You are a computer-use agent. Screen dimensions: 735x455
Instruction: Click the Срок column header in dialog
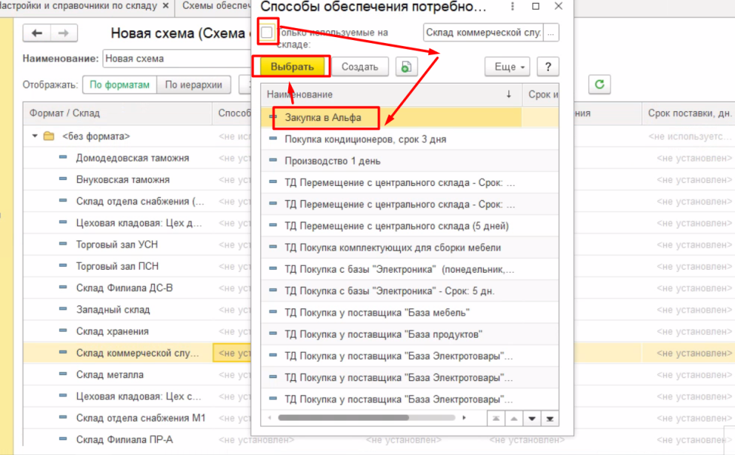point(542,94)
